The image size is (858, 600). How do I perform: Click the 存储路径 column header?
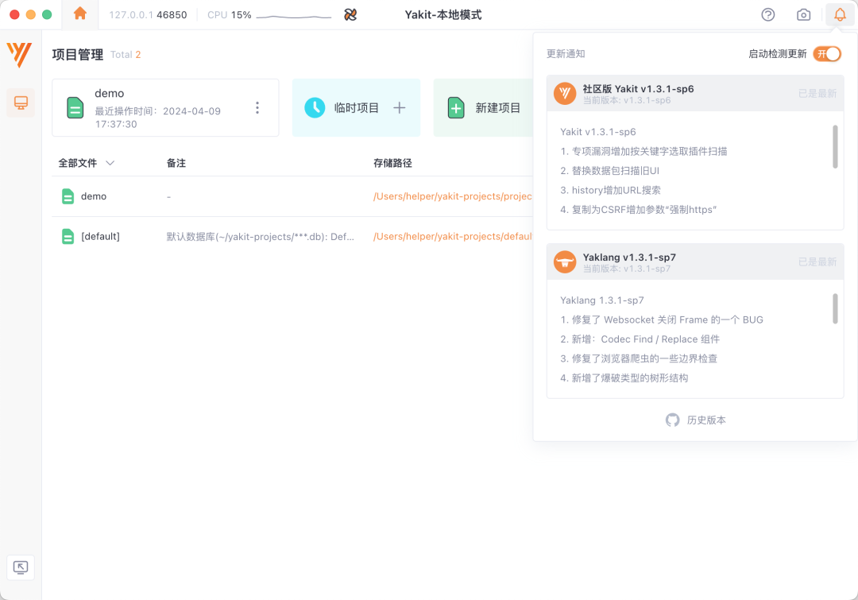click(392, 163)
